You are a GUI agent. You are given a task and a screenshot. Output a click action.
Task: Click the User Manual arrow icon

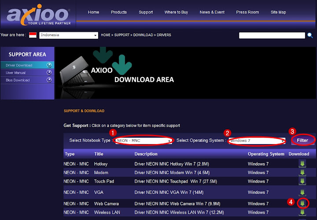coord(49,72)
